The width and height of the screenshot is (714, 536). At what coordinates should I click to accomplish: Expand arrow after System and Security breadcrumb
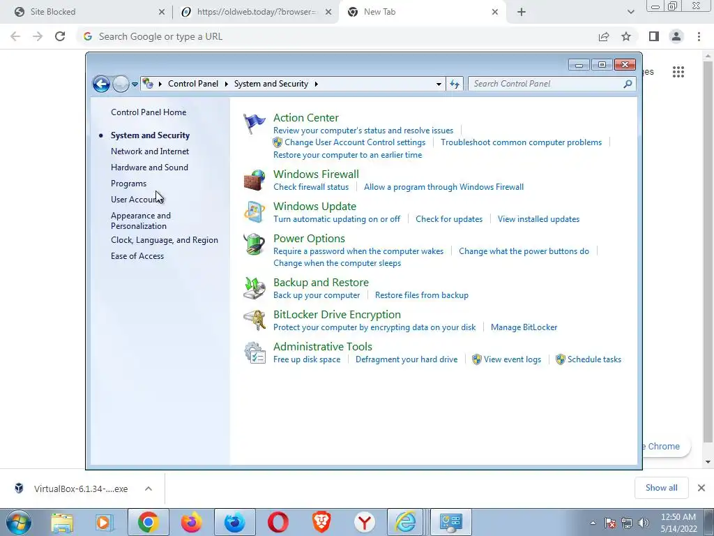316,84
